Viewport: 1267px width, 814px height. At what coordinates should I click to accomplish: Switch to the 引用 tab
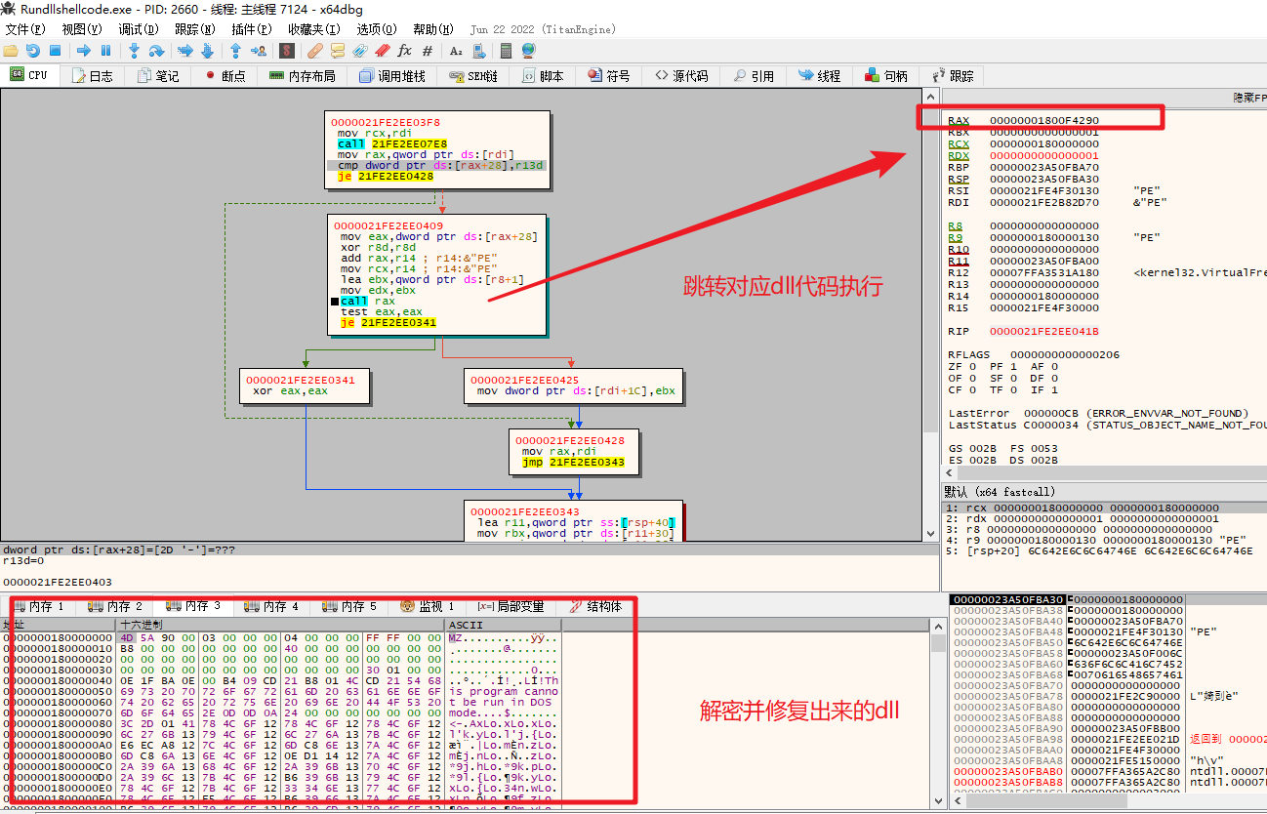[x=754, y=75]
